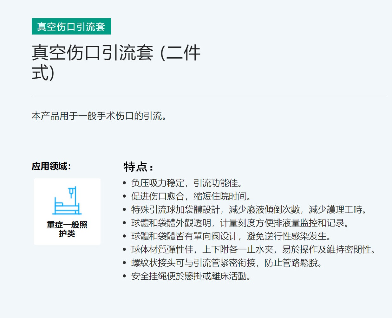Select the 负压吸力稳定 feature line
The image size is (392, 318).
click(187, 183)
